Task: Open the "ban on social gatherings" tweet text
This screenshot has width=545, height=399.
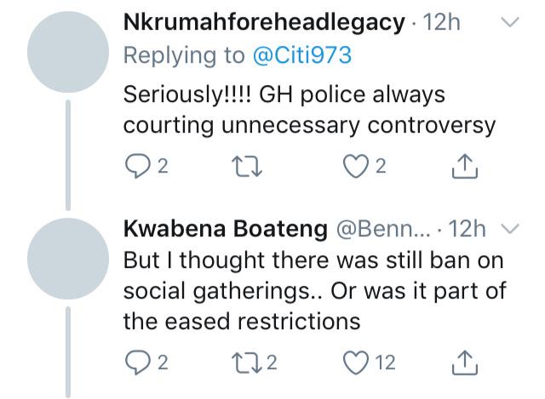Action: pyautogui.click(x=315, y=289)
